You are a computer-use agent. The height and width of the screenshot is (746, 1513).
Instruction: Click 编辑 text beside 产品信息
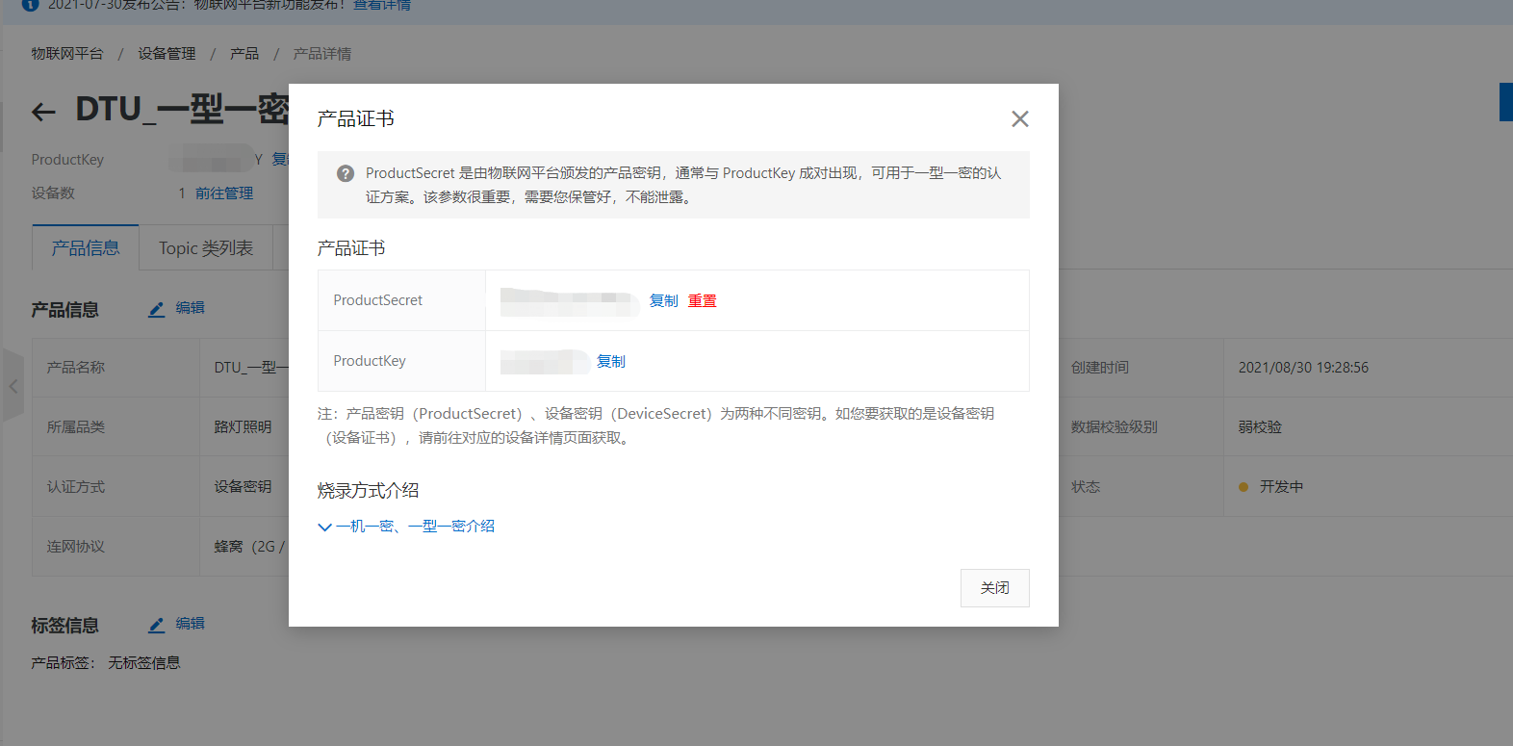[191, 308]
